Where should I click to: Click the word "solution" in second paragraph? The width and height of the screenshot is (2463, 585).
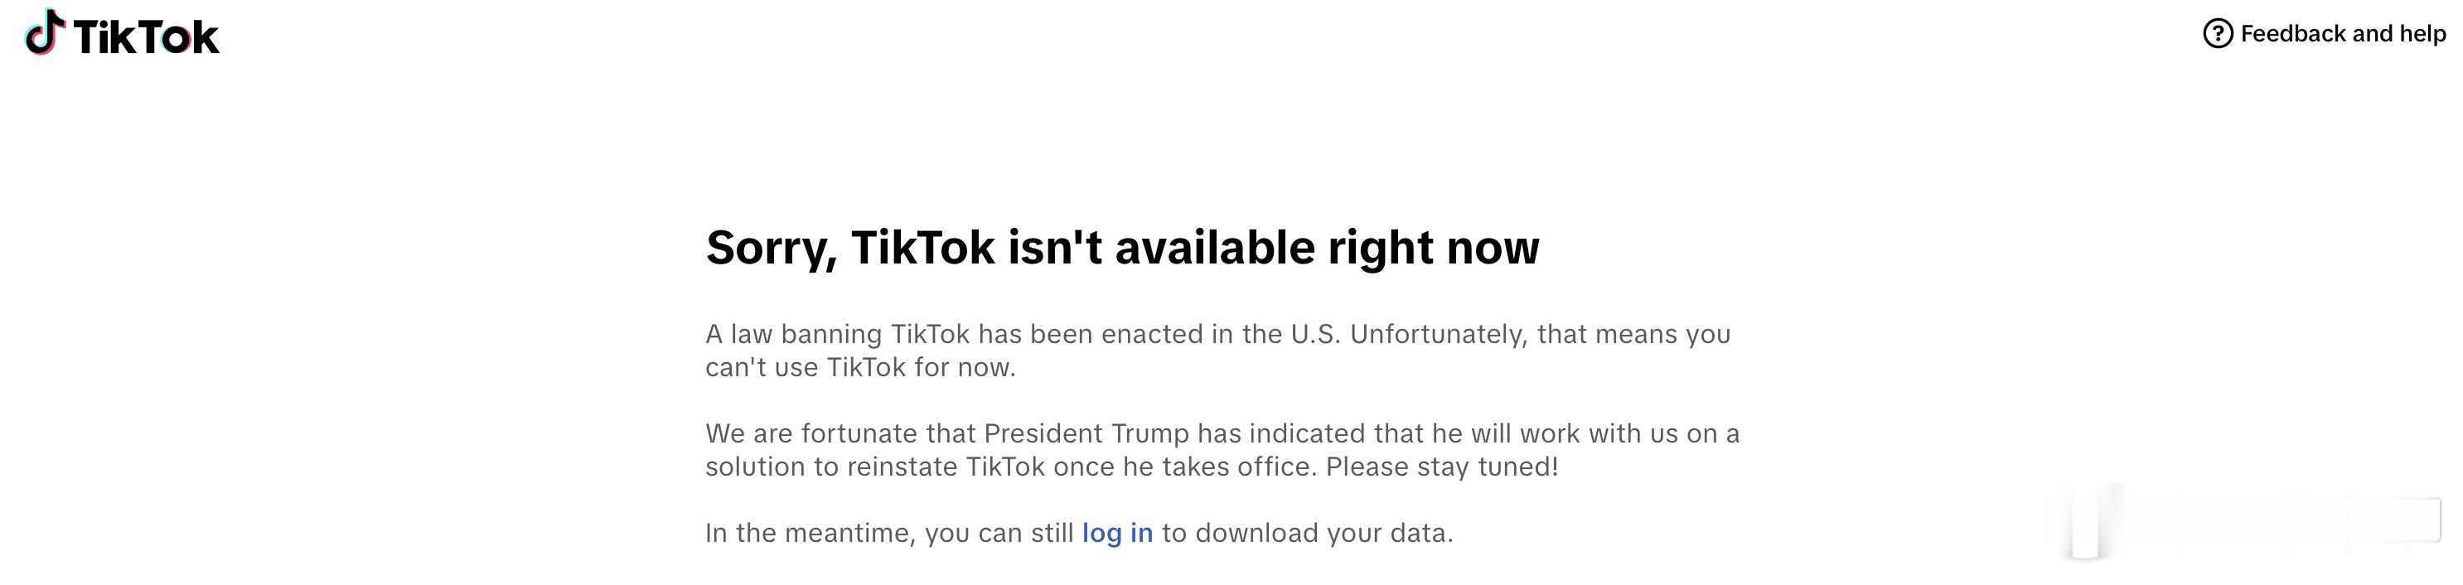click(x=755, y=467)
